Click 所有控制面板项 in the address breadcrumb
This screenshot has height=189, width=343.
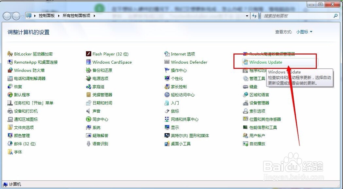tap(76, 16)
